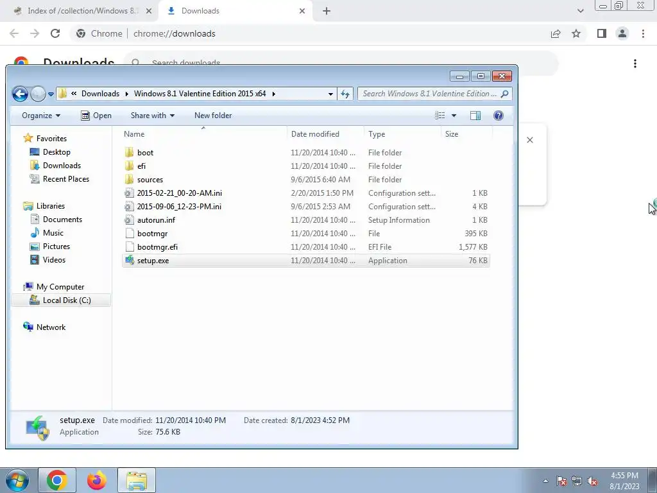657x493 pixels.
Task: Click the Firefox taskbar icon
Action: point(97,480)
